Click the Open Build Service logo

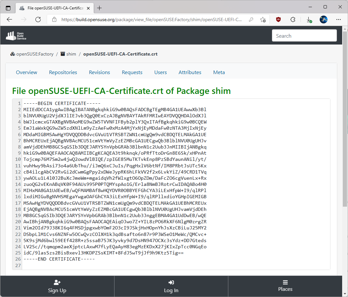pos(16,36)
